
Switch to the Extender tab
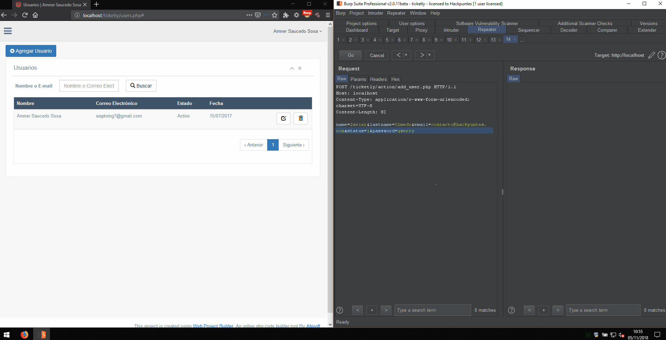pos(647,30)
